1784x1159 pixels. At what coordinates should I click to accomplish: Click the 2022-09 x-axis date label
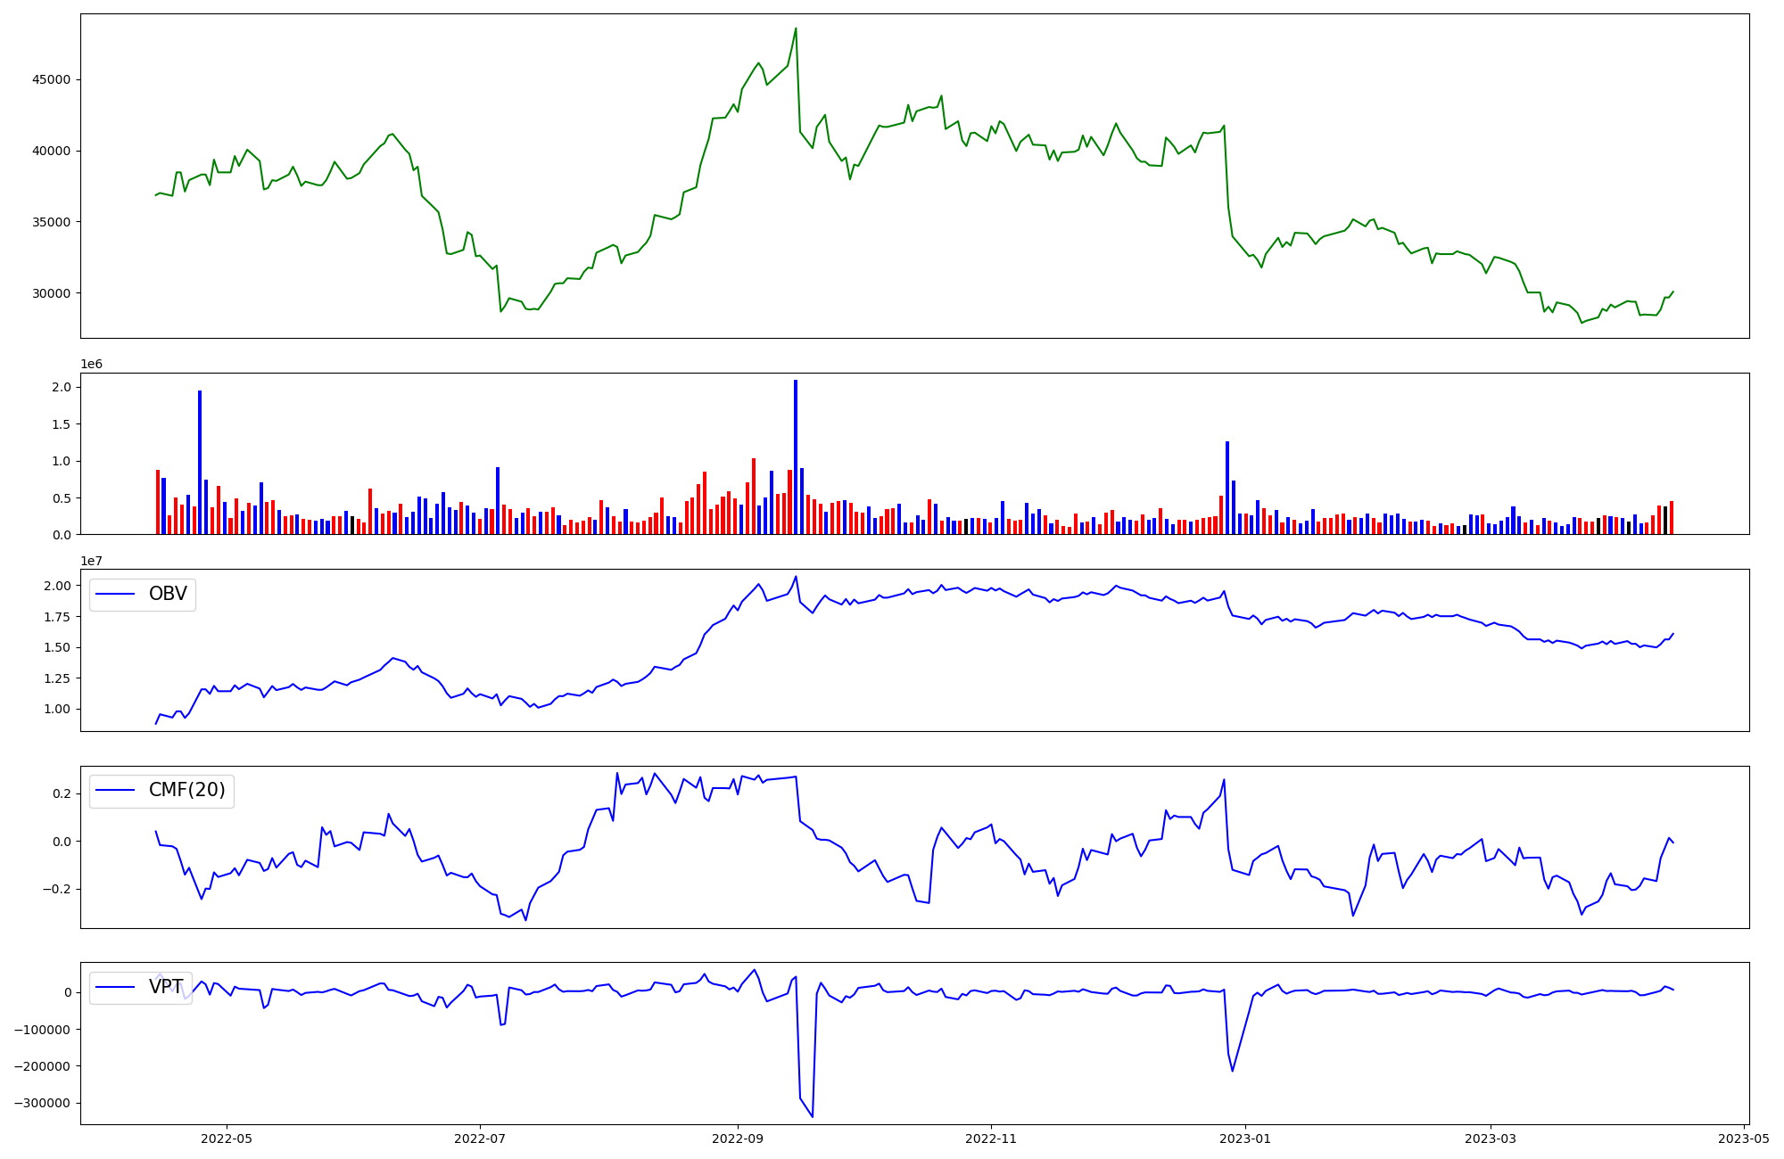coord(738,1138)
